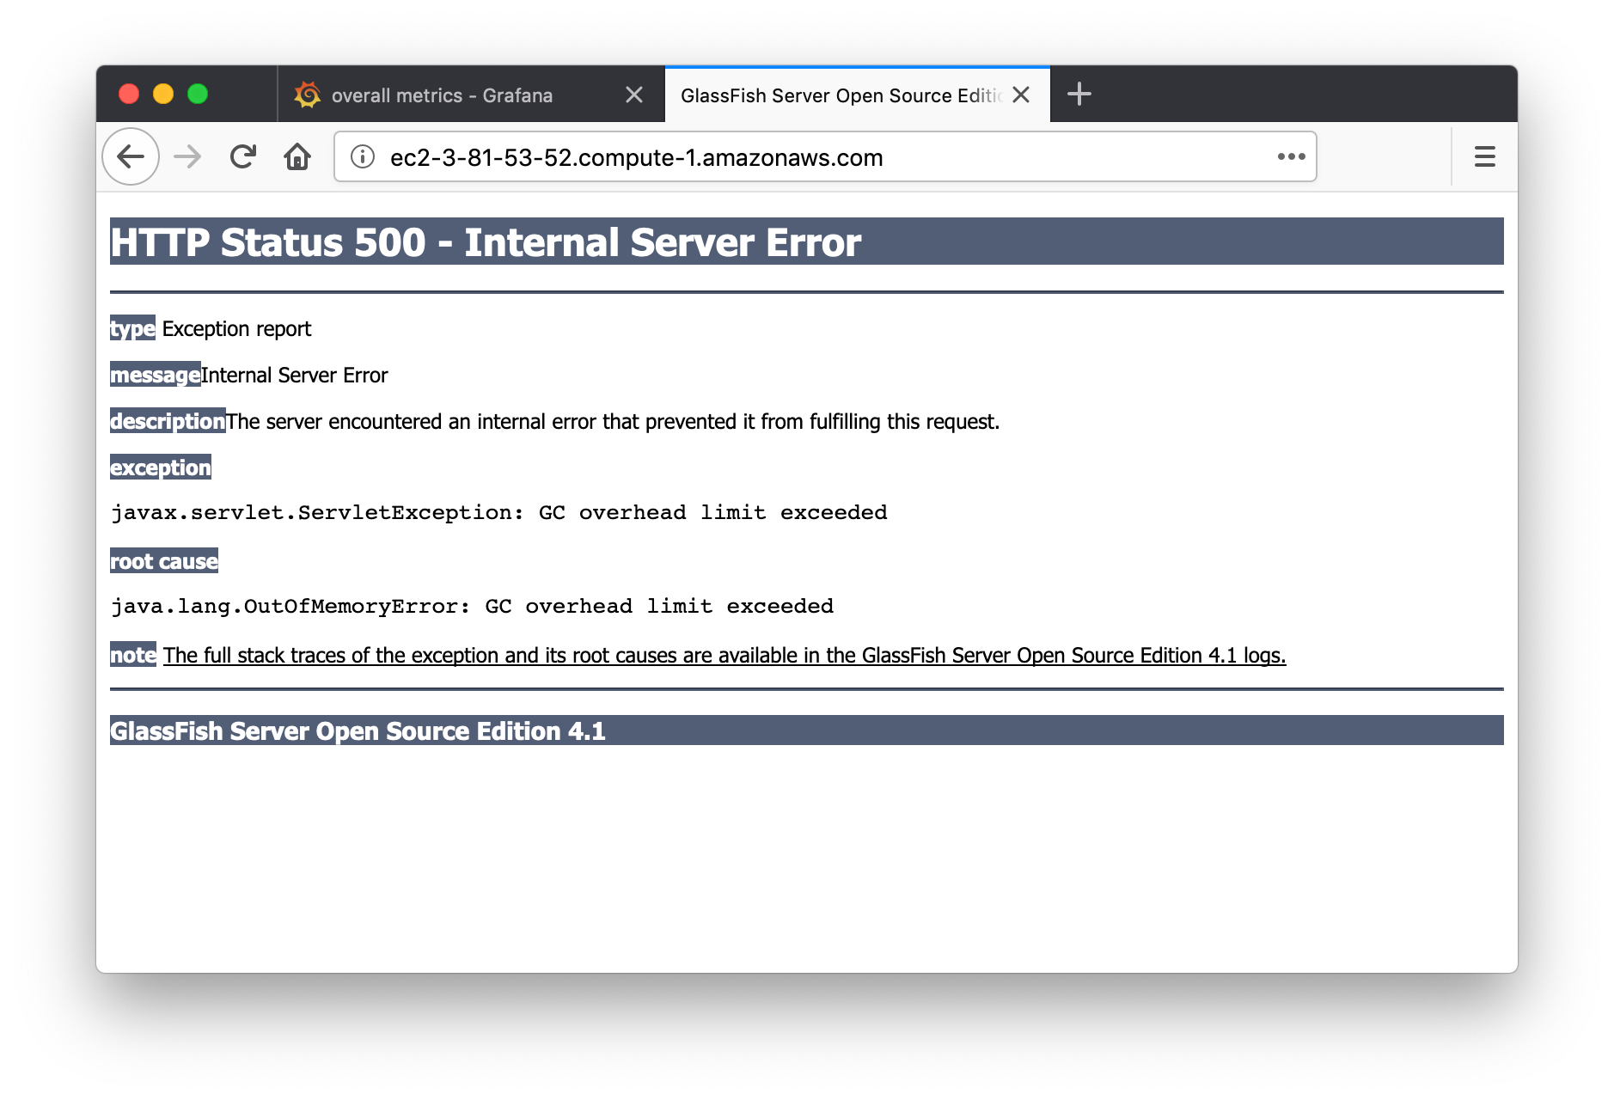Click the HTTP Status 500 heading
The width and height of the screenshot is (1614, 1100).
tap(807, 241)
